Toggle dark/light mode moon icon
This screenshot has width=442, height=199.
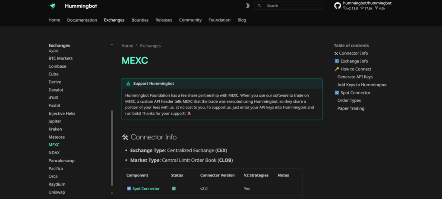[247, 6]
